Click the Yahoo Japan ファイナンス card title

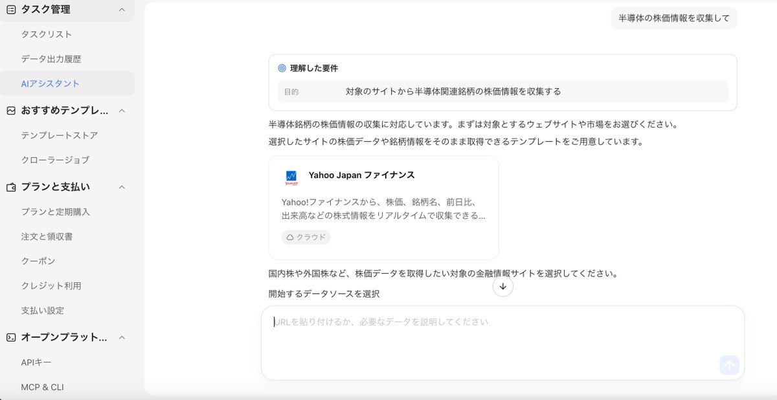(x=362, y=175)
